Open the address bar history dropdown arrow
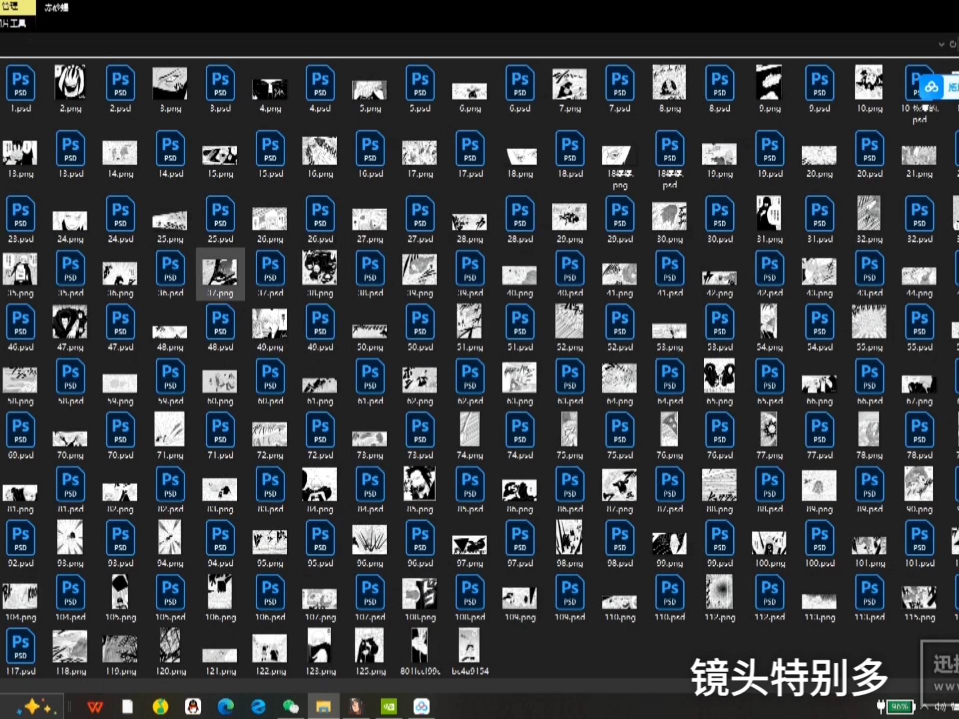The width and height of the screenshot is (959, 719). click(x=942, y=44)
